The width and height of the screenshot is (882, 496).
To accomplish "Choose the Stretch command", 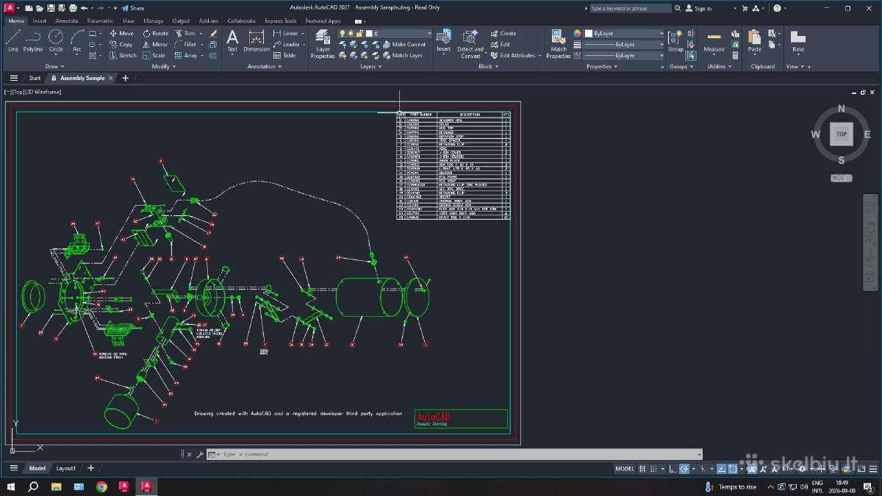I will click(x=123, y=55).
